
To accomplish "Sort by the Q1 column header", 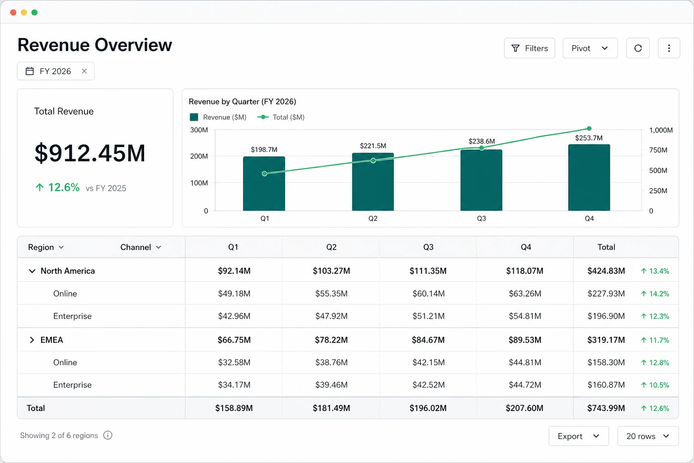I will click(x=233, y=247).
